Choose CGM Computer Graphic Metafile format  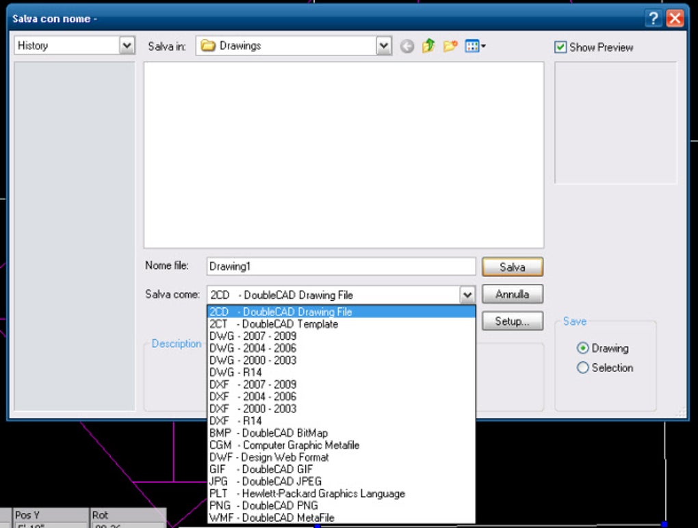coord(341,445)
